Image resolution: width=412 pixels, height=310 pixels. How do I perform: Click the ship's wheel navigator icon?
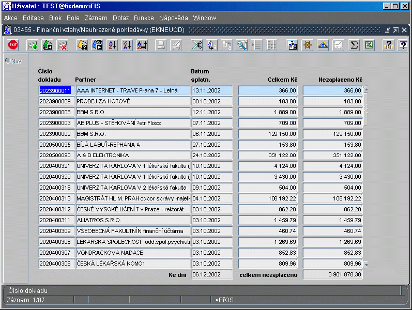point(308,45)
